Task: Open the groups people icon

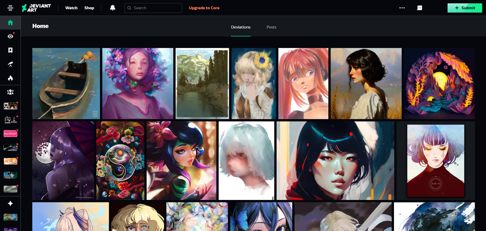Action: [x=10, y=92]
